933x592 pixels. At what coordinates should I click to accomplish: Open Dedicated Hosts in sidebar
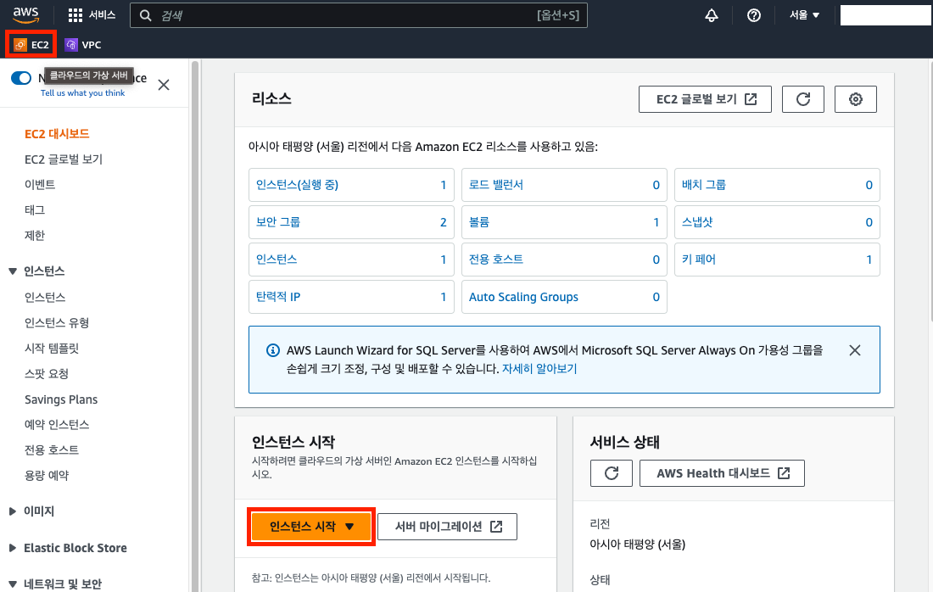click(x=52, y=450)
